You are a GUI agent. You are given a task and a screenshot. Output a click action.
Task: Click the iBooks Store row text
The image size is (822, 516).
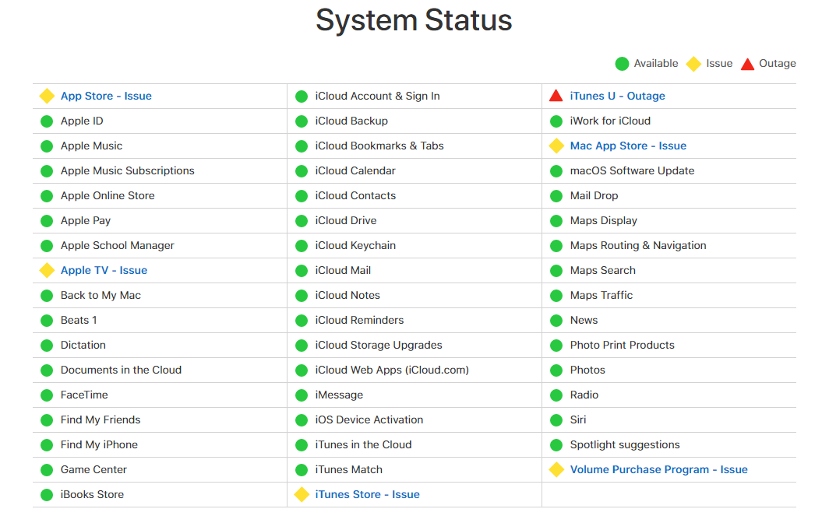pos(92,494)
